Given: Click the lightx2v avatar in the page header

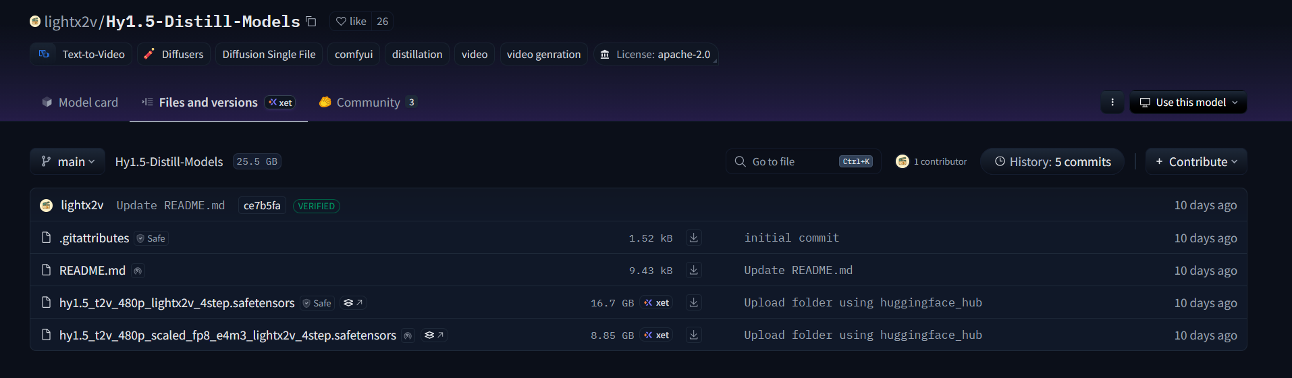Looking at the screenshot, I should [35, 22].
